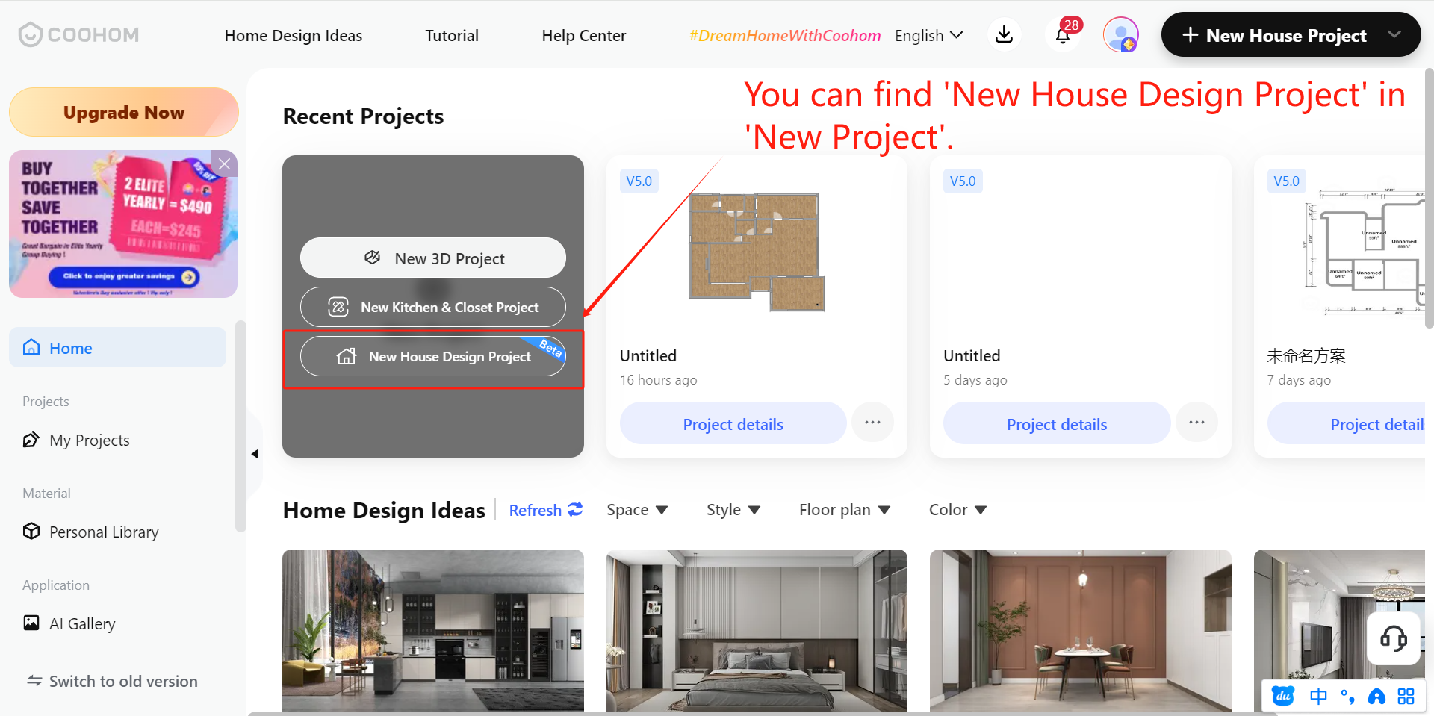Open the Color filter dropdown
1434x716 pixels.
pos(958,509)
